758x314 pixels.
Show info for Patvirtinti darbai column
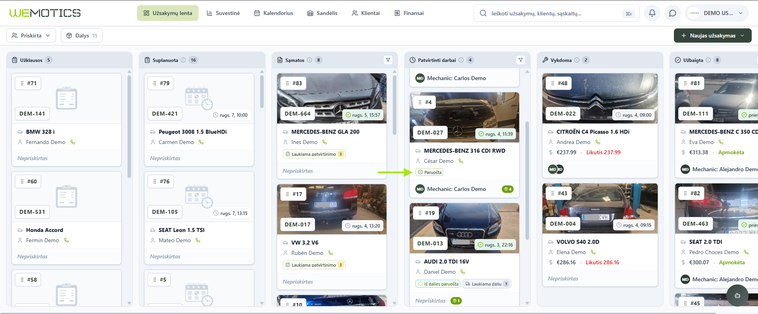click(x=461, y=60)
